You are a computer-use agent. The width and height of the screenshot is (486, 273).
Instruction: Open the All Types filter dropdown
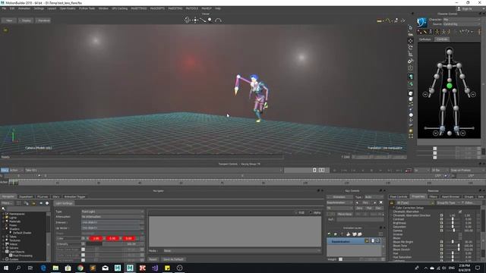point(415,203)
